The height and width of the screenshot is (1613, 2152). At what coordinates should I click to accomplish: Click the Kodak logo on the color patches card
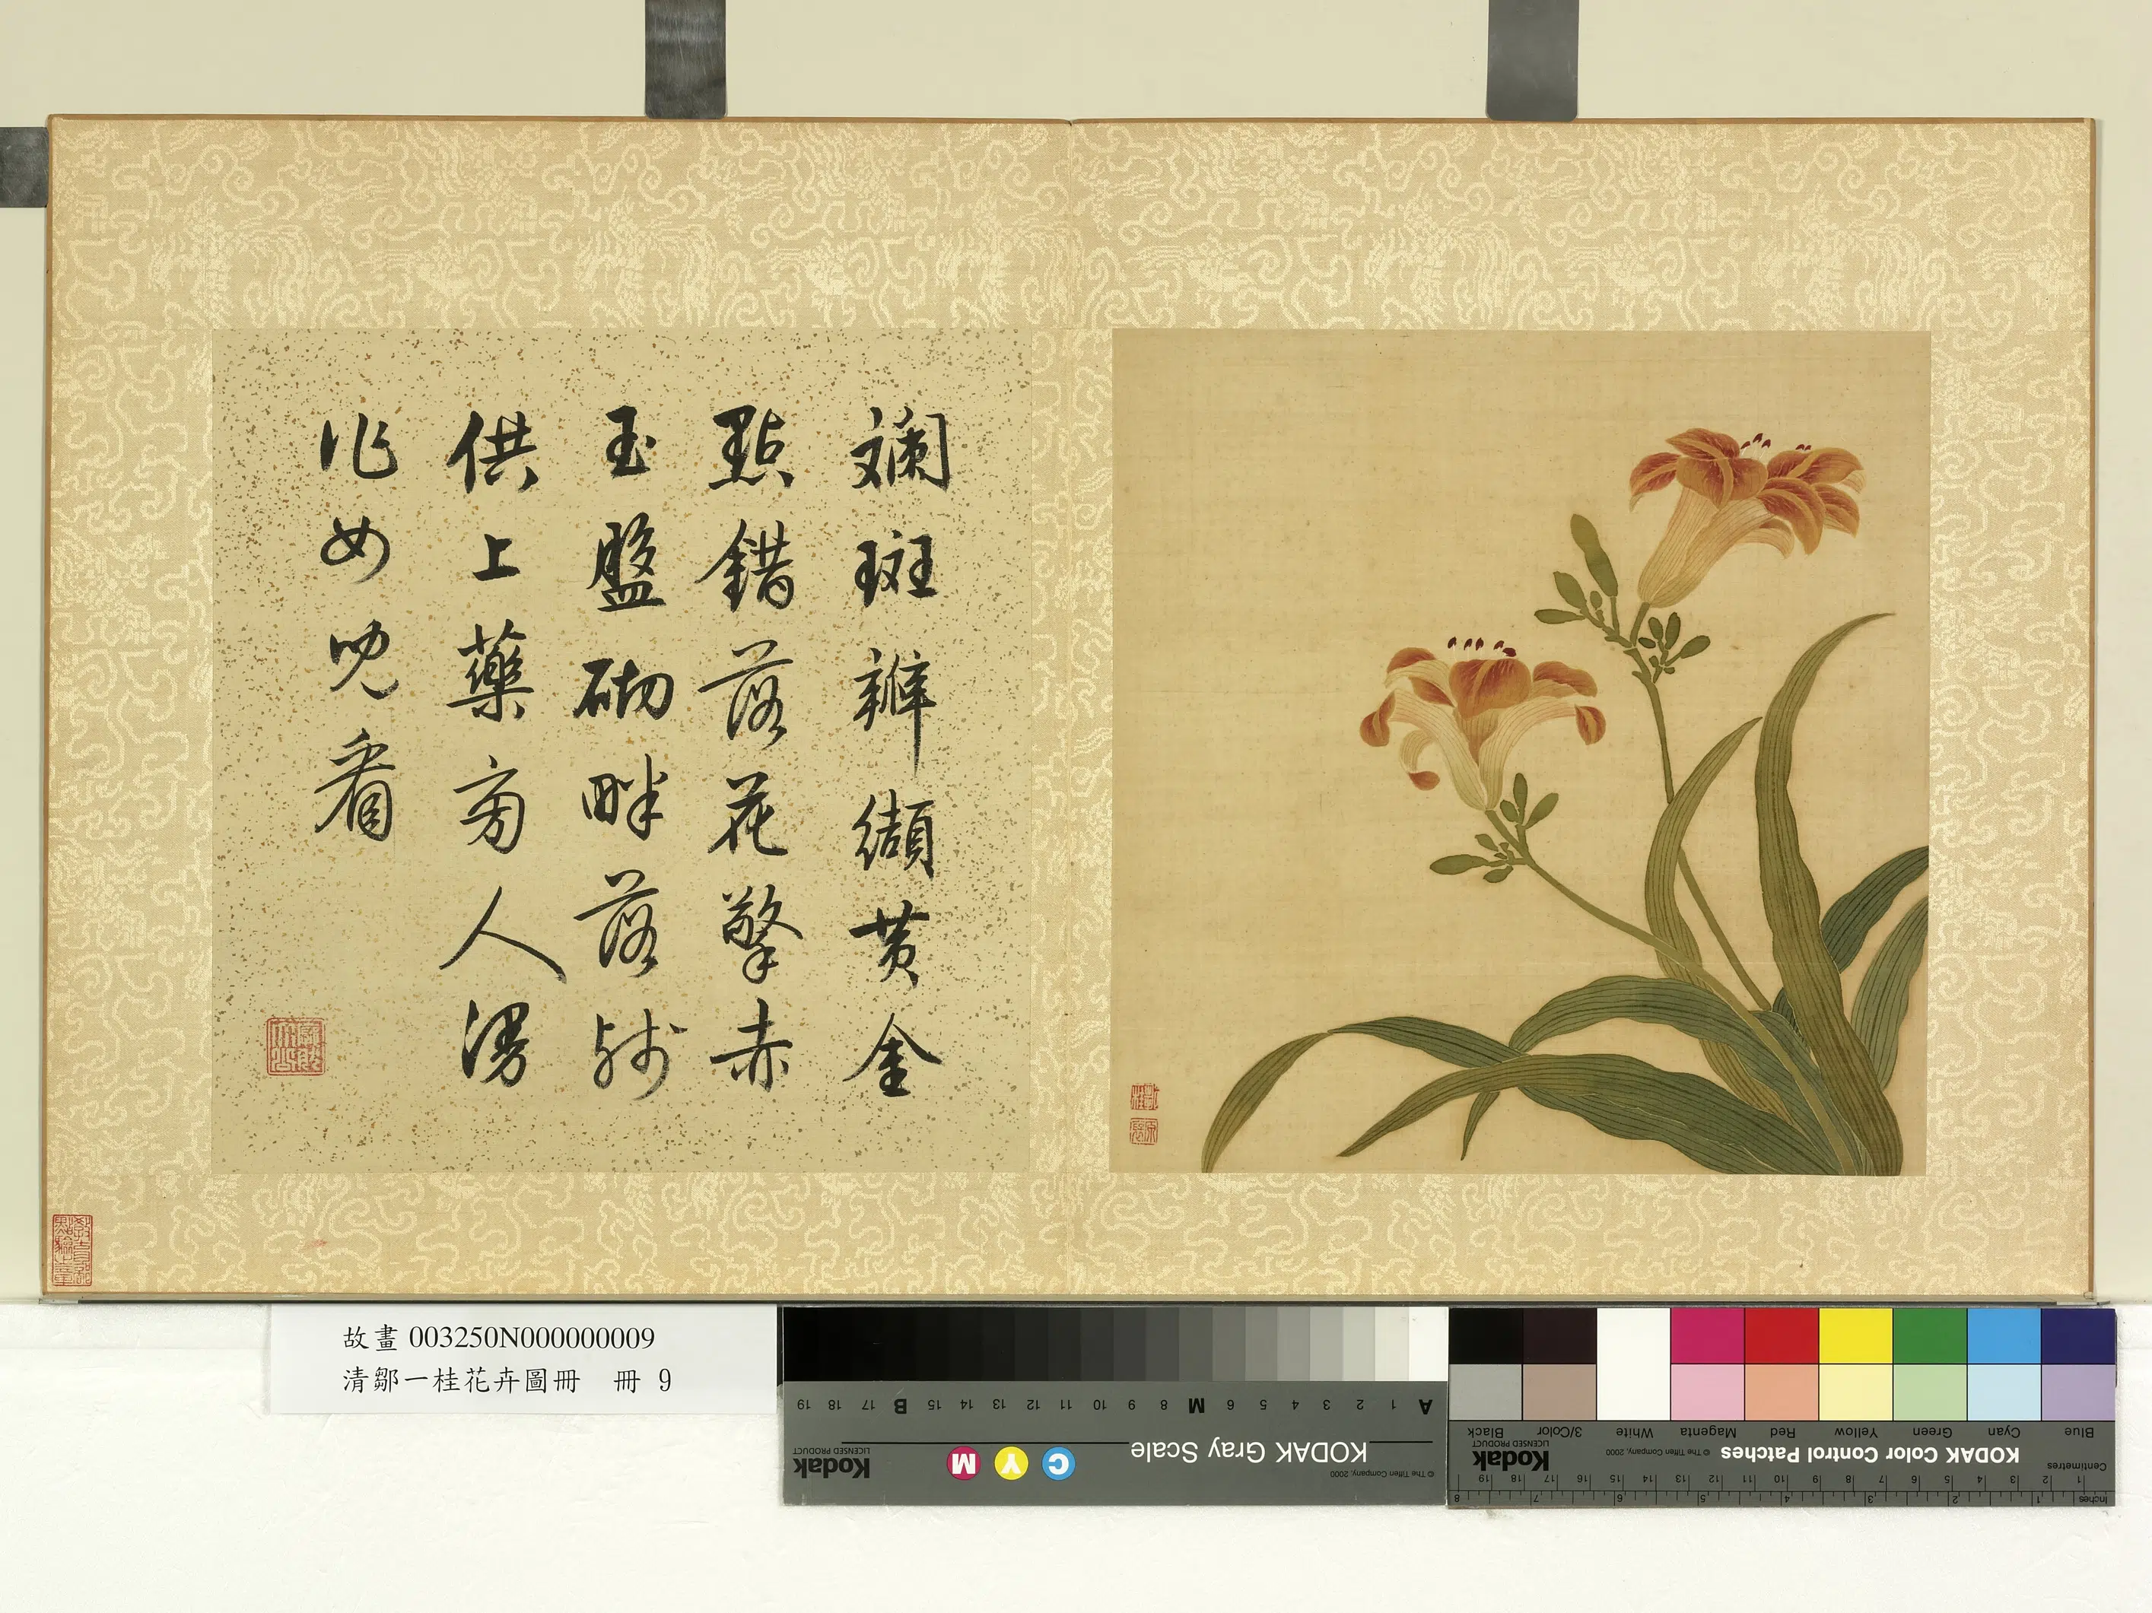pyautogui.click(x=1511, y=1460)
